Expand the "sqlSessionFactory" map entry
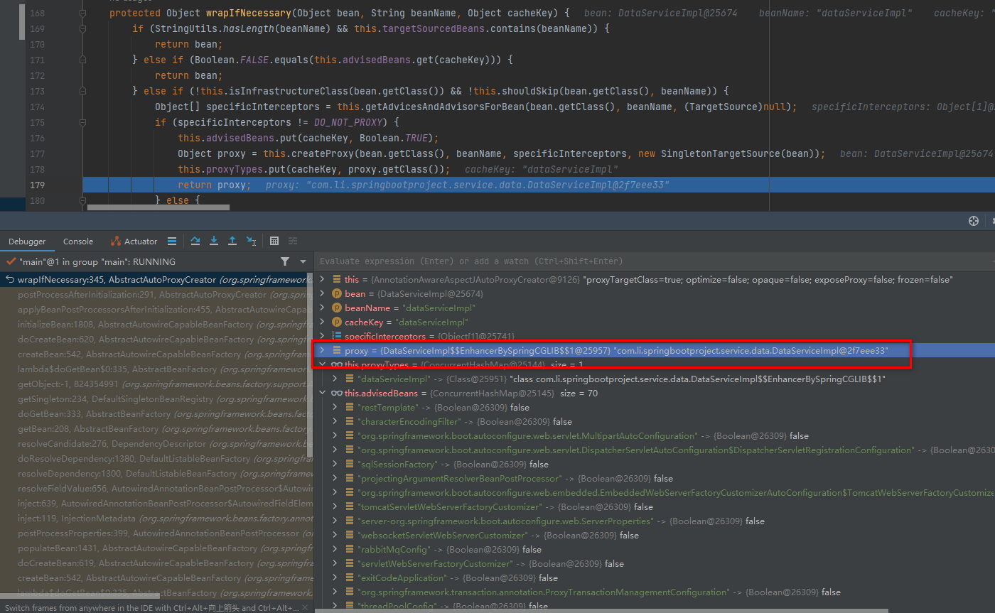Viewport: 995px width, 613px height. click(x=336, y=465)
